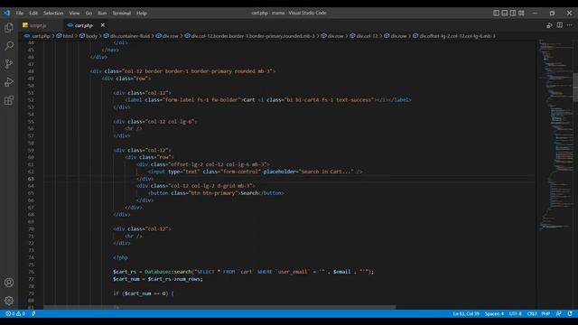Open the Accounts menu icon
Screen dimensions: 578x325
(x=9, y=283)
